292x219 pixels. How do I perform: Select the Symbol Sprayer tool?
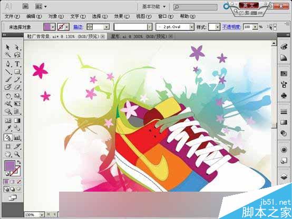pyautogui.click(x=8, y=112)
